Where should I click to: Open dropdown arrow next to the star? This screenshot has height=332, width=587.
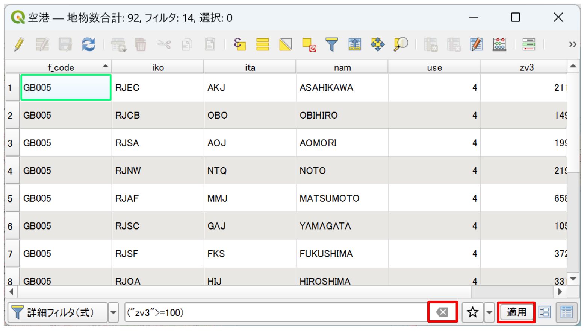(x=489, y=312)
